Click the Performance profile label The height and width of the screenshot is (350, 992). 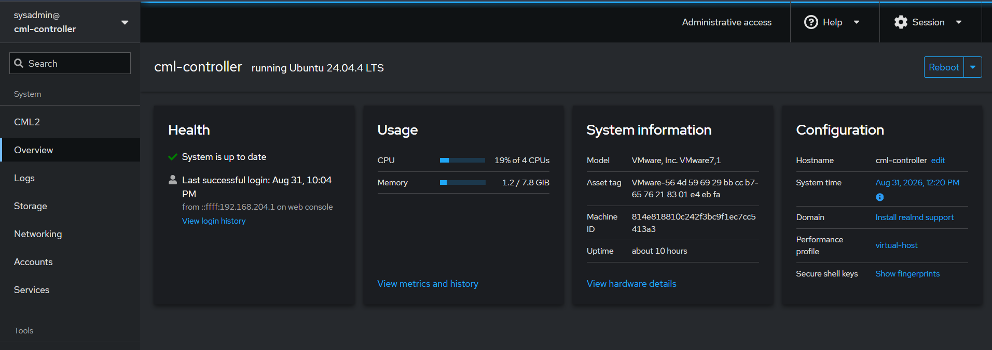click(820, 245)
